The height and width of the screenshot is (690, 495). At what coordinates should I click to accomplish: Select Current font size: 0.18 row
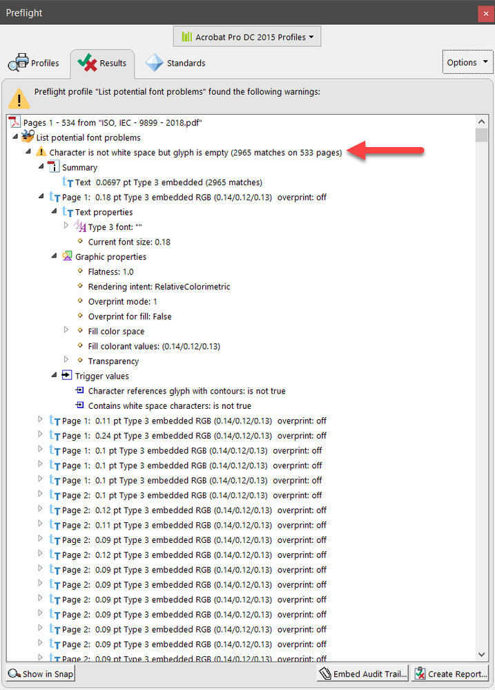129,242
